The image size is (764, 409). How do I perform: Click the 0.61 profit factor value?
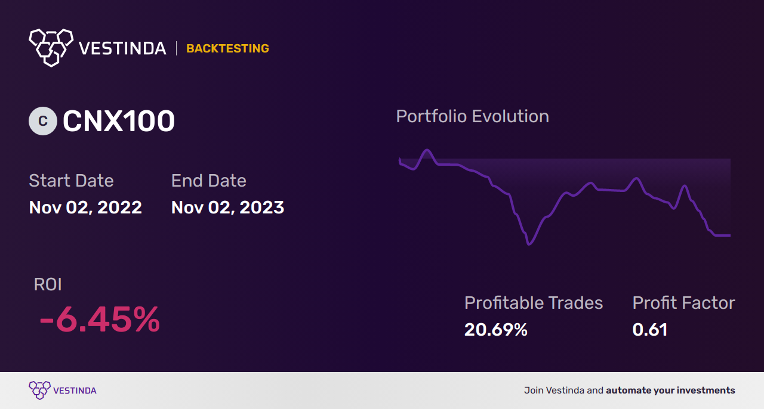tap(649, 330)
